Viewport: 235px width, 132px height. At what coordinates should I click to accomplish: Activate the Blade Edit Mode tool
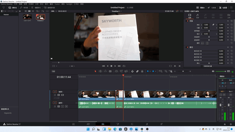click(x=110, y=71)
